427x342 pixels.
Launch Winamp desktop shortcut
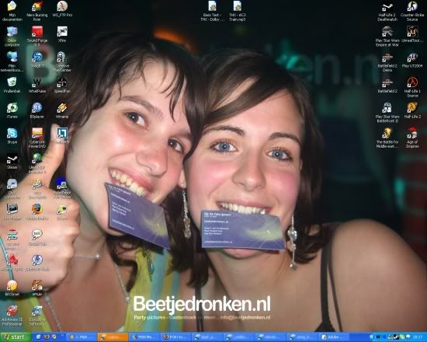pyautogui.click(x=62, y=110)
